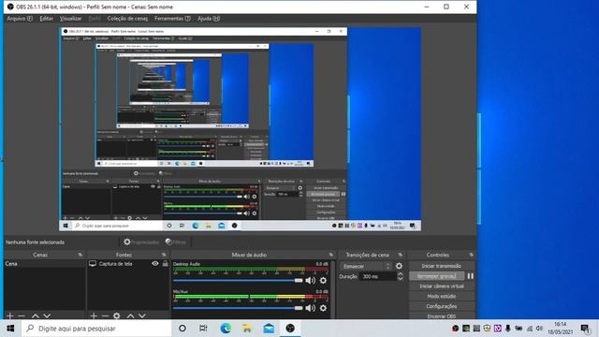Toggle visibility eye of Captura de tela
The height and width of the screenshot is (337, 599).
[155, 264]
